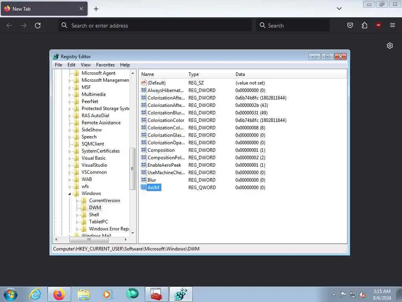The width and height of the screenshot is (402, 302).
Task: Expand the SystemCertificates key
Action: (x=69, y=151)
